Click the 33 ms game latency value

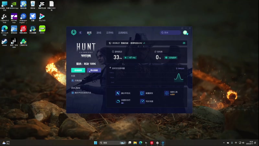pos(118,57)
